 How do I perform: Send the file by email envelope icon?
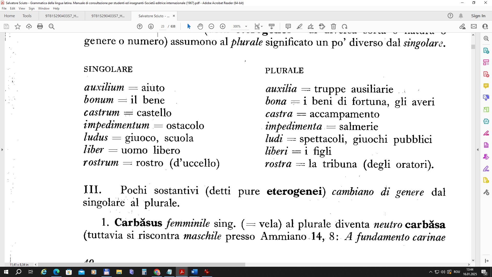coord(474,26)
